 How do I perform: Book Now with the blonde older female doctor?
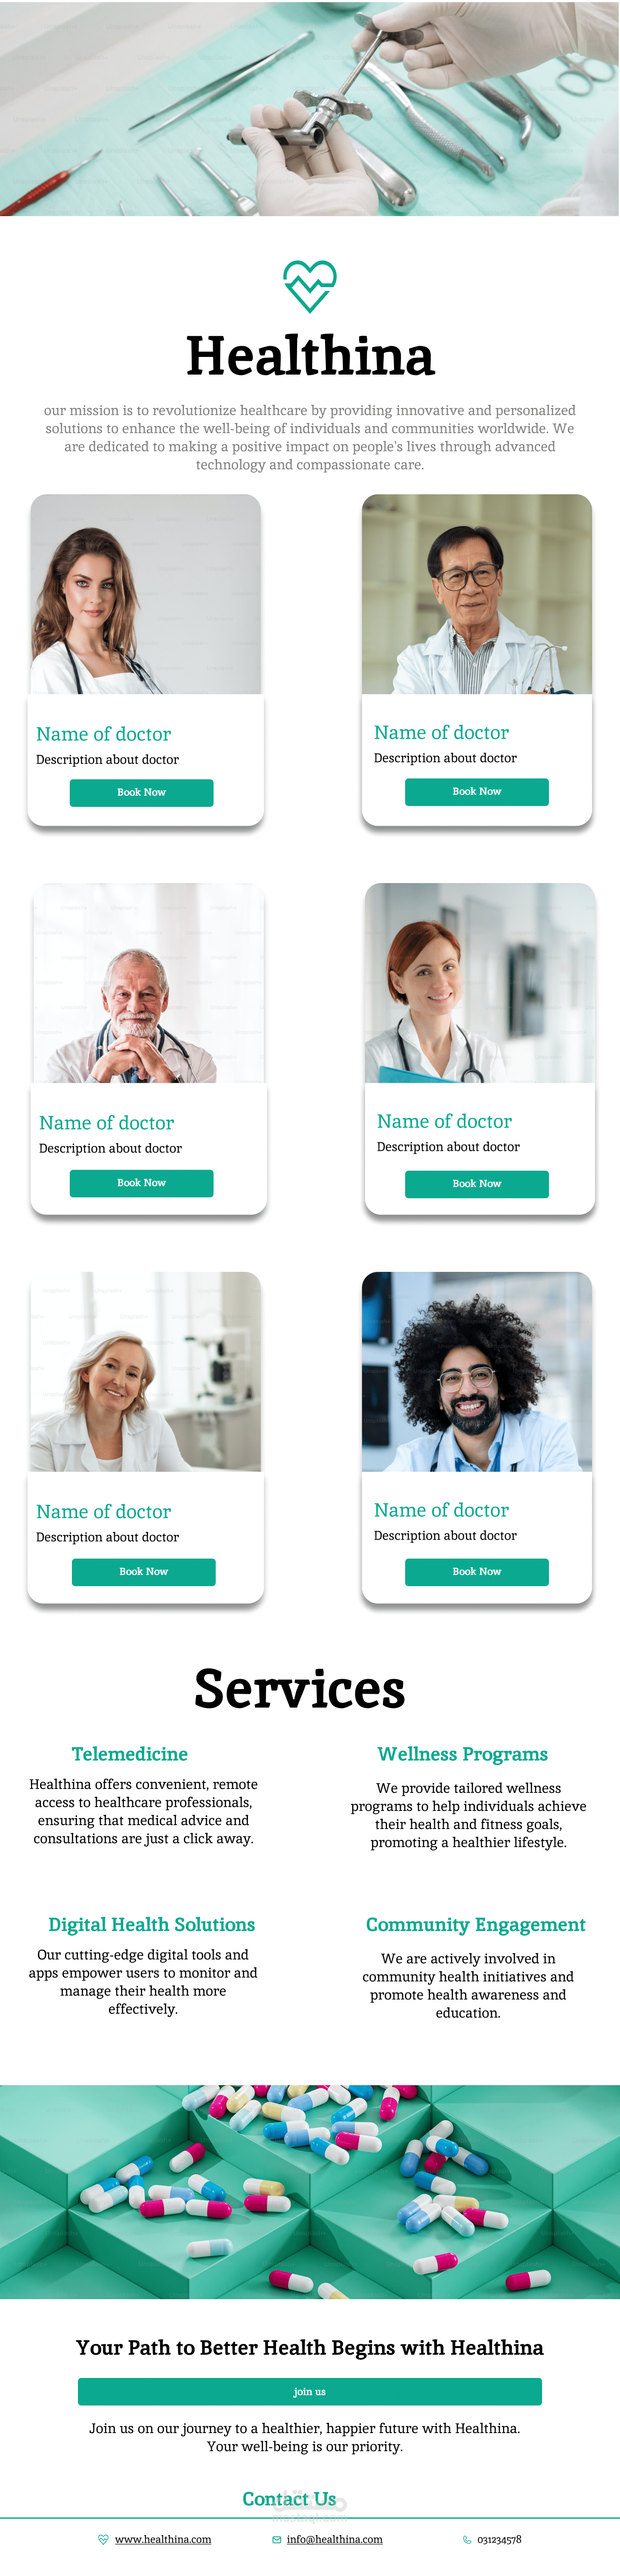tap(144, 1572)
